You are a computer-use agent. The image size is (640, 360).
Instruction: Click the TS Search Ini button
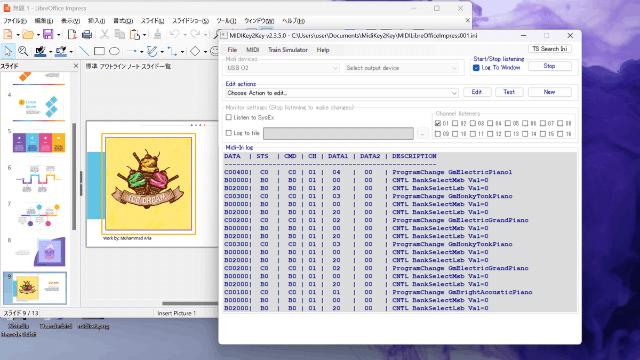550,49
